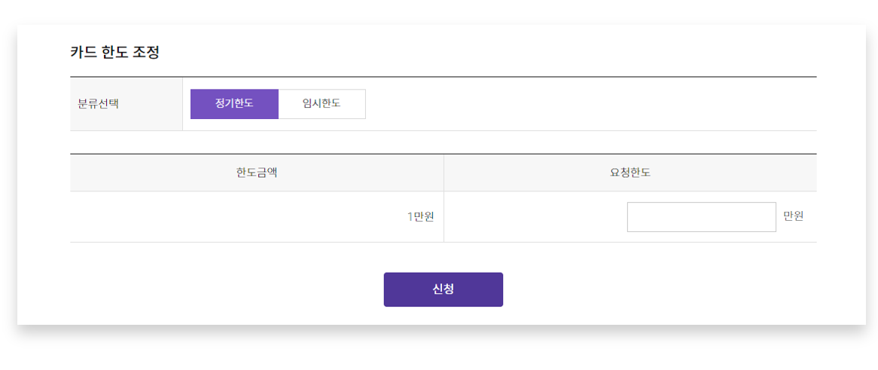
Task: Click the 분류선택 row label
Action: pos(99,104)
